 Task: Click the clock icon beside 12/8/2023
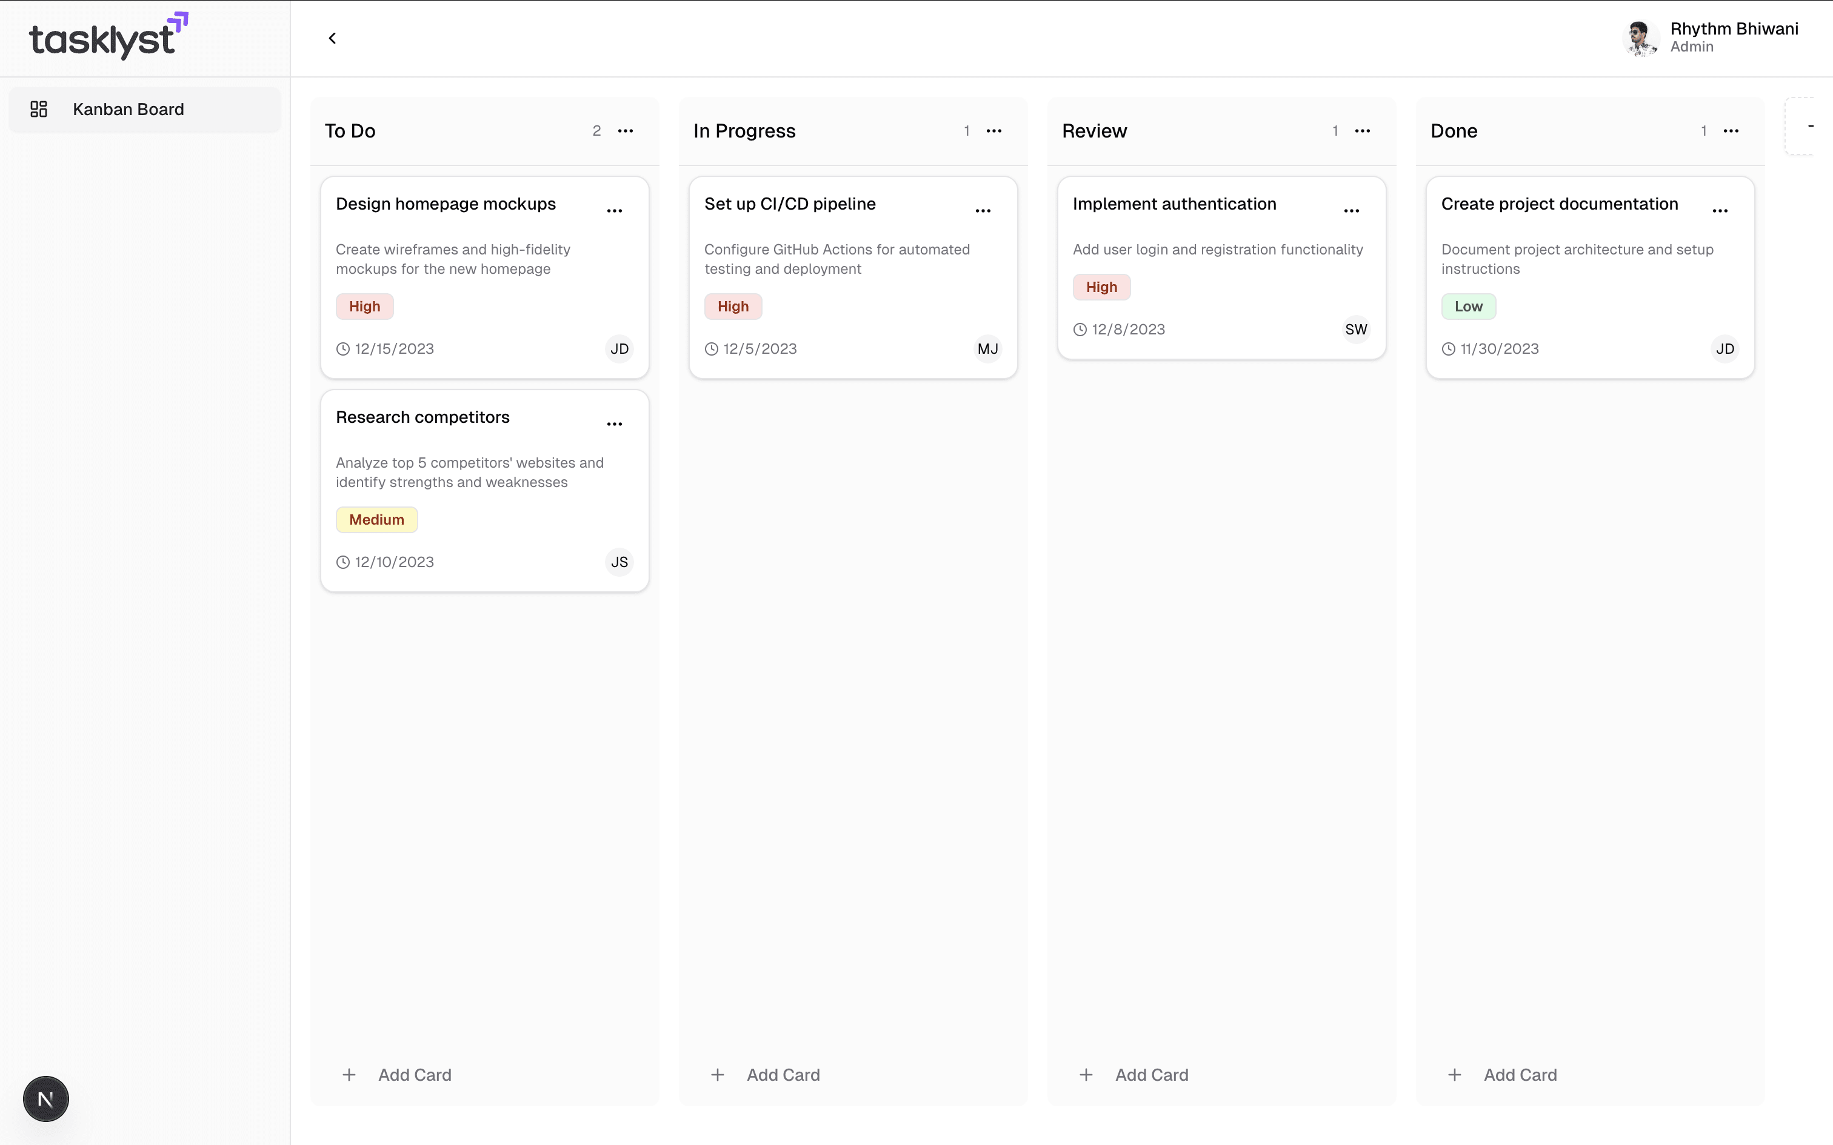1080,330
